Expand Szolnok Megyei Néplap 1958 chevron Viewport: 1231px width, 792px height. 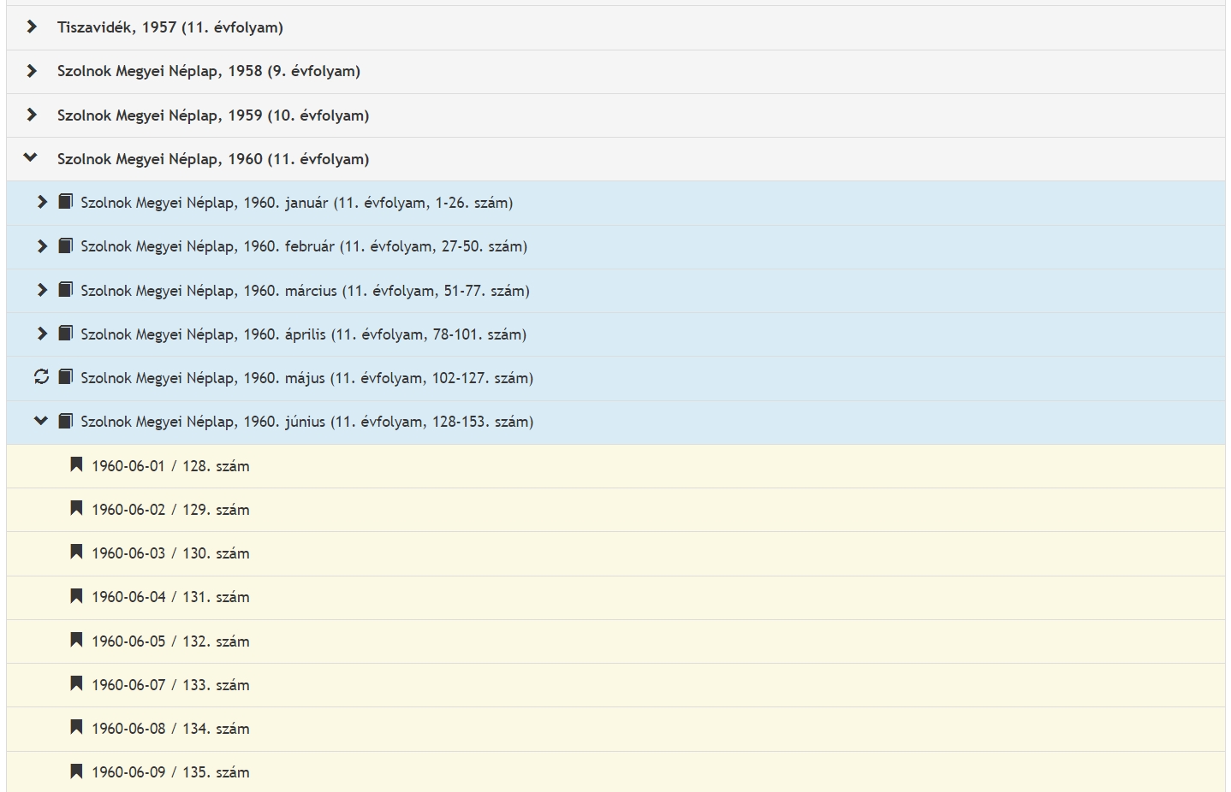[x=32, y=71]
